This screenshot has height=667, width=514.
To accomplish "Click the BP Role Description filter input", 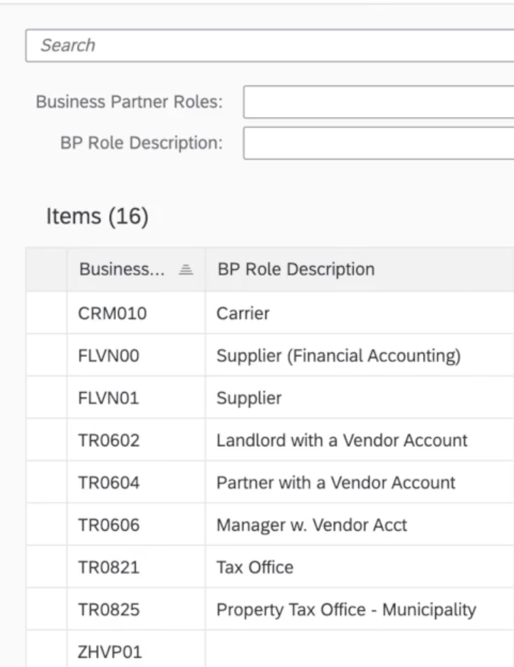I will tap(377, 143).
